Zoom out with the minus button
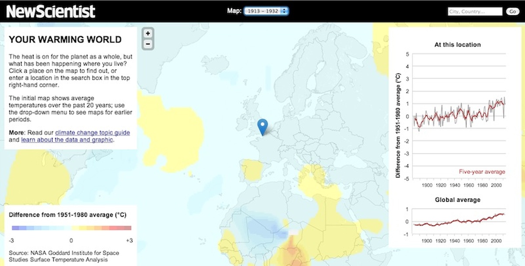Viewport: 525px width, 266px height. 148,44
